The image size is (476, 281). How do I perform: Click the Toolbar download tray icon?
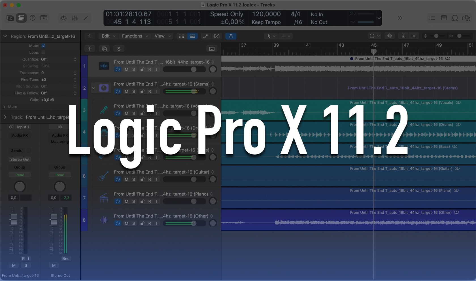(44, 18)
